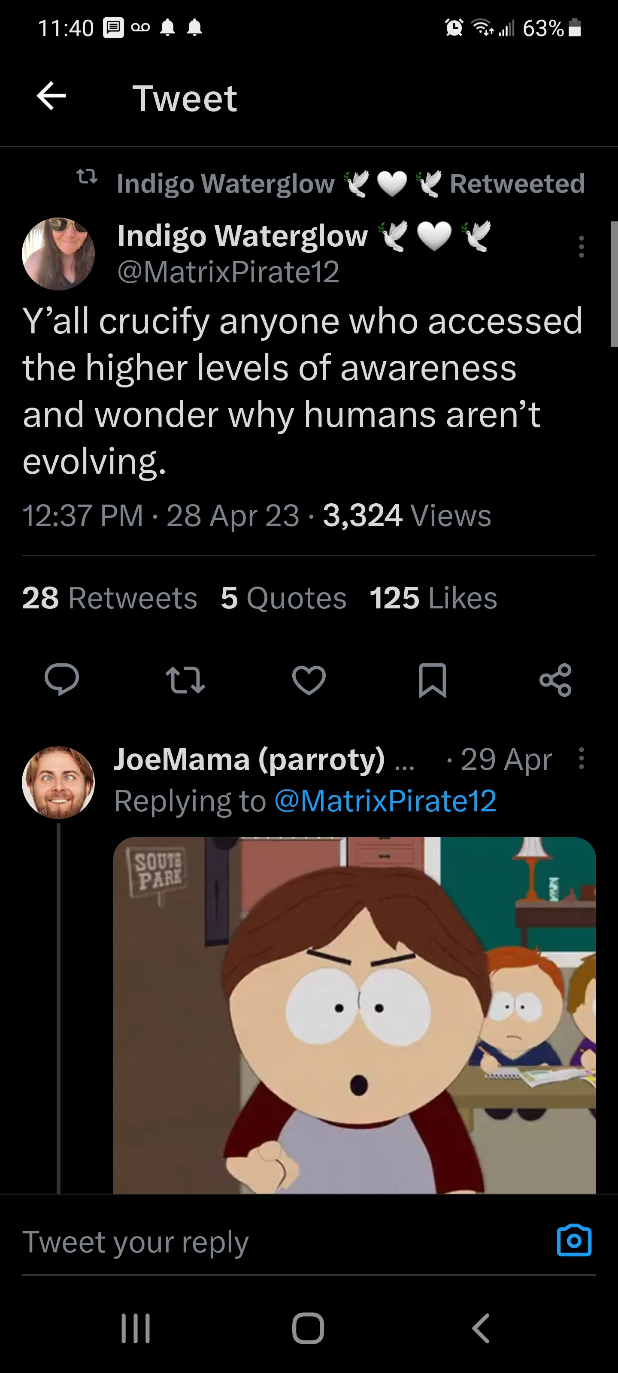Screen dimensions: 618x1373
Task: Open Indigo Waterglow's profile picture
Action: coord(58,254)
